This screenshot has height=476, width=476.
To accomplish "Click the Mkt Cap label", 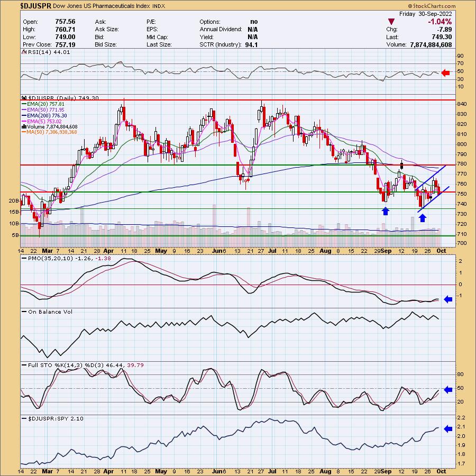I will click(158, 37).
